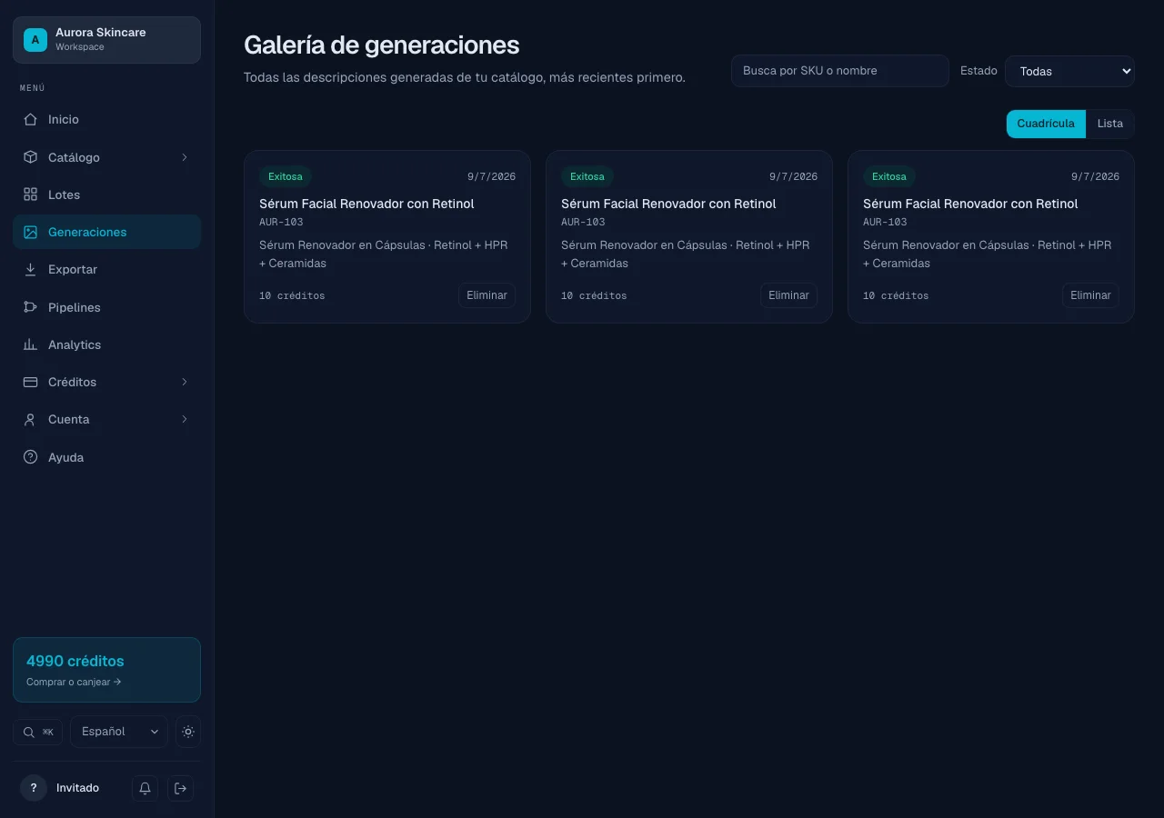Click the Invitado user avatar

[x=34, y=788]
